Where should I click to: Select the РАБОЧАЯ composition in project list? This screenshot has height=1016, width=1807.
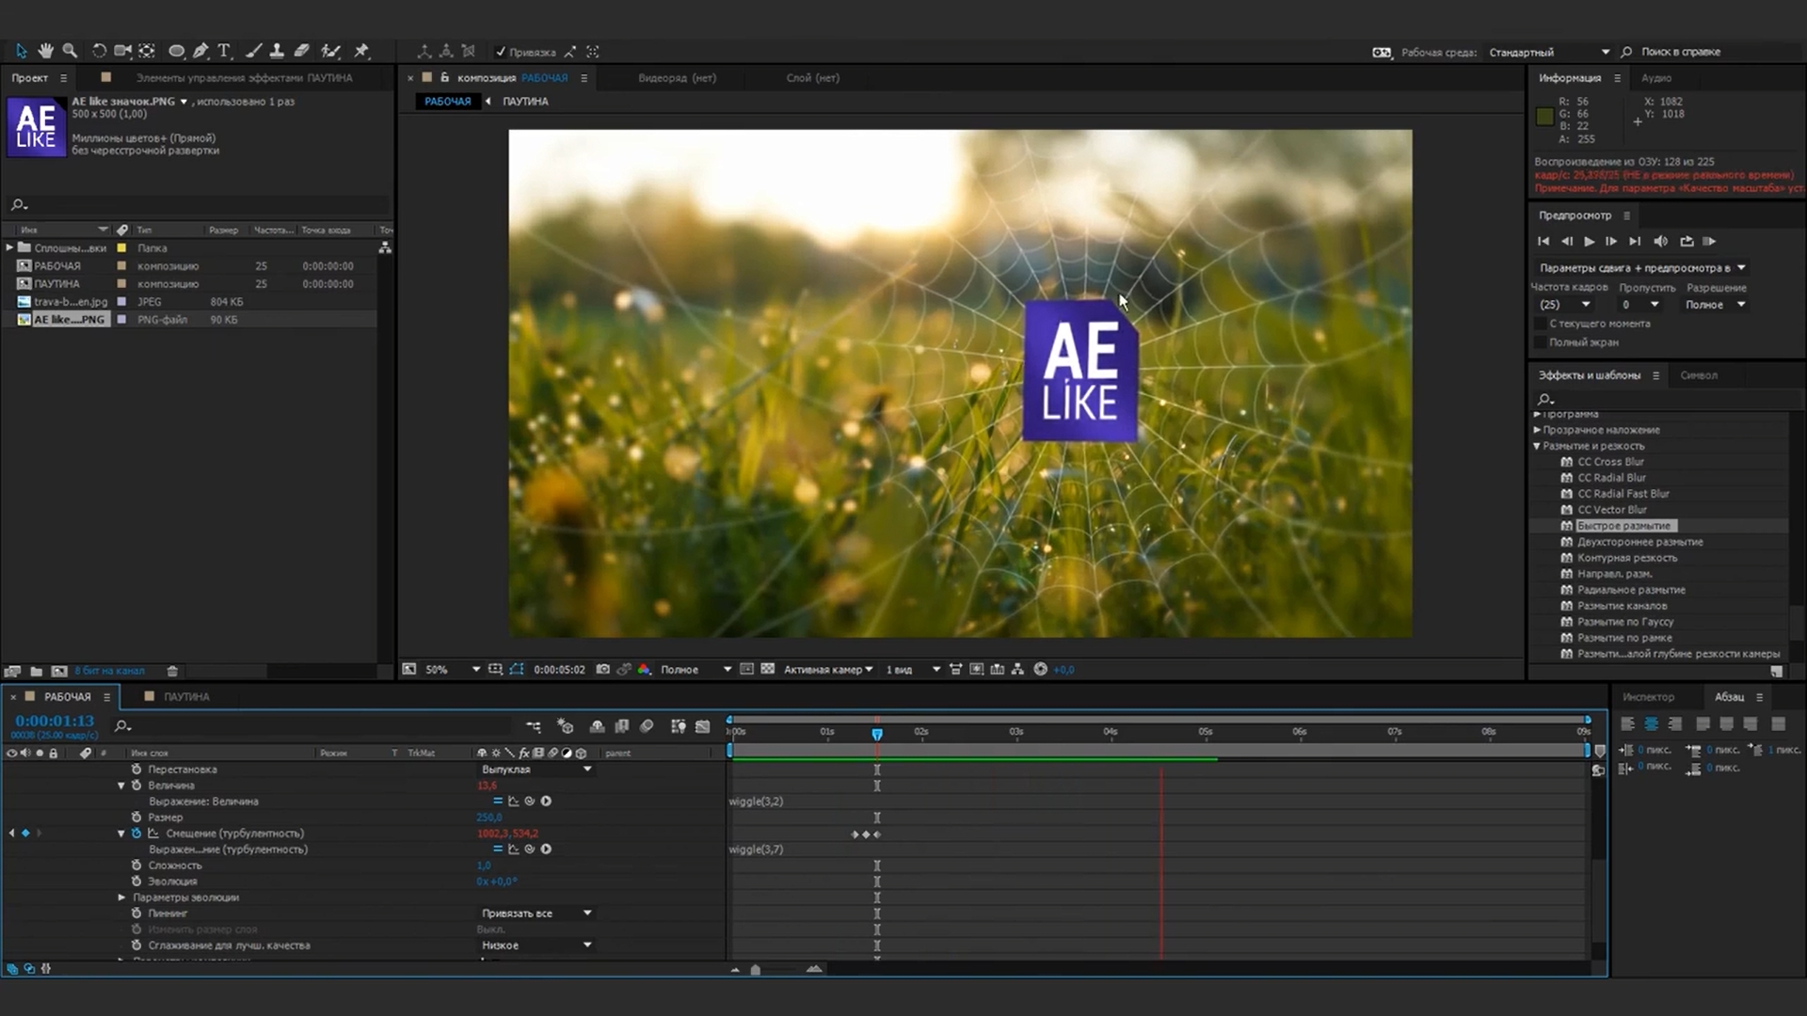[x=57, y=266]
